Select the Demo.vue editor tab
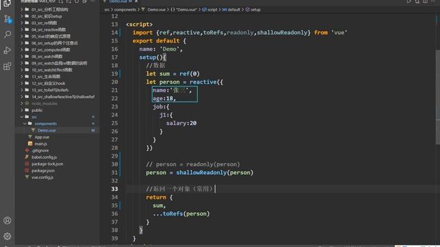This screenshot has width=440, height=247. [121, 1]
